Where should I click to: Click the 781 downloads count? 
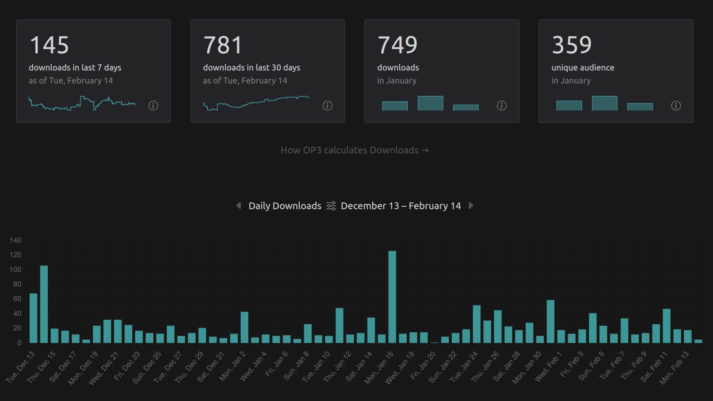[x=223, y=45]
